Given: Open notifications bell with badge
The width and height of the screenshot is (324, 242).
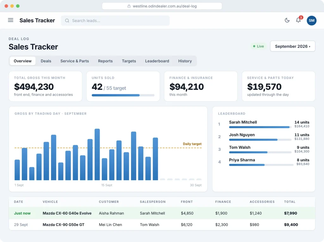Looking at the screenshot, I should pyautogui.click(x=298, y=20).
